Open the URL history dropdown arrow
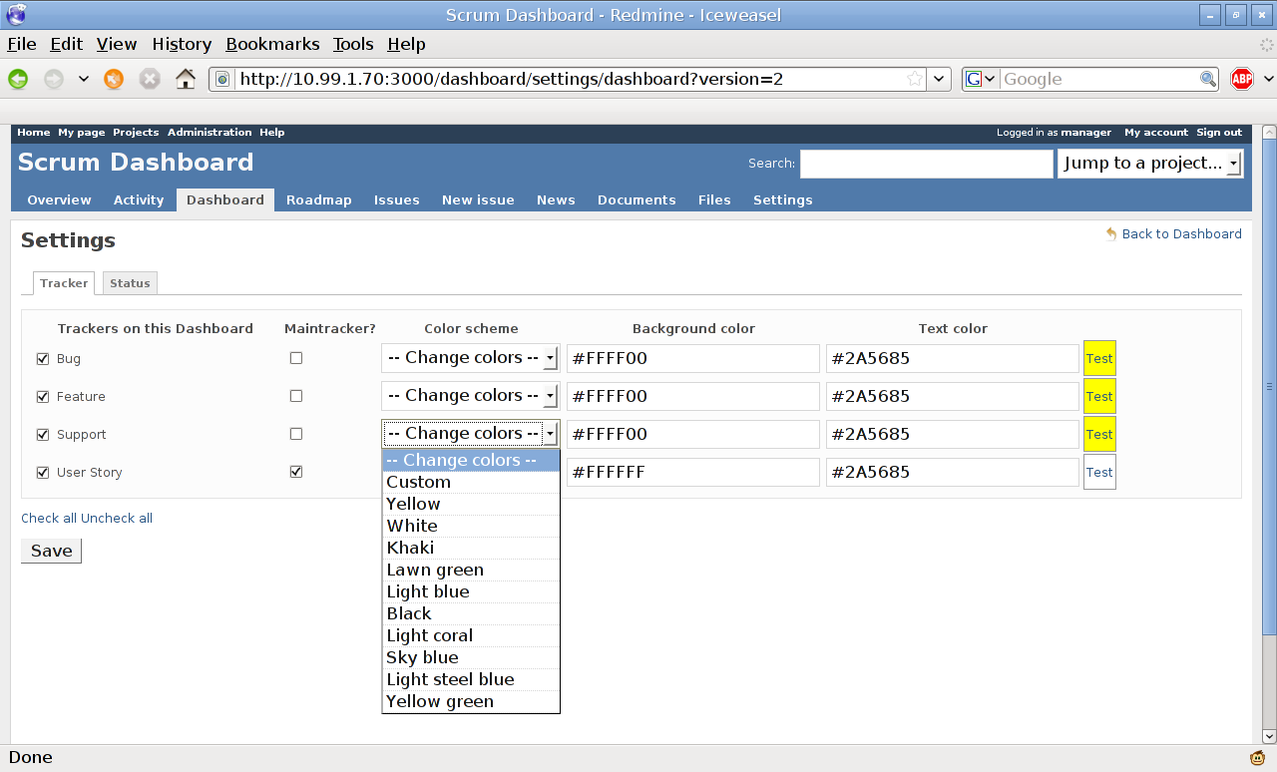This screenshot has width=1277, height=772. point(939,79)
